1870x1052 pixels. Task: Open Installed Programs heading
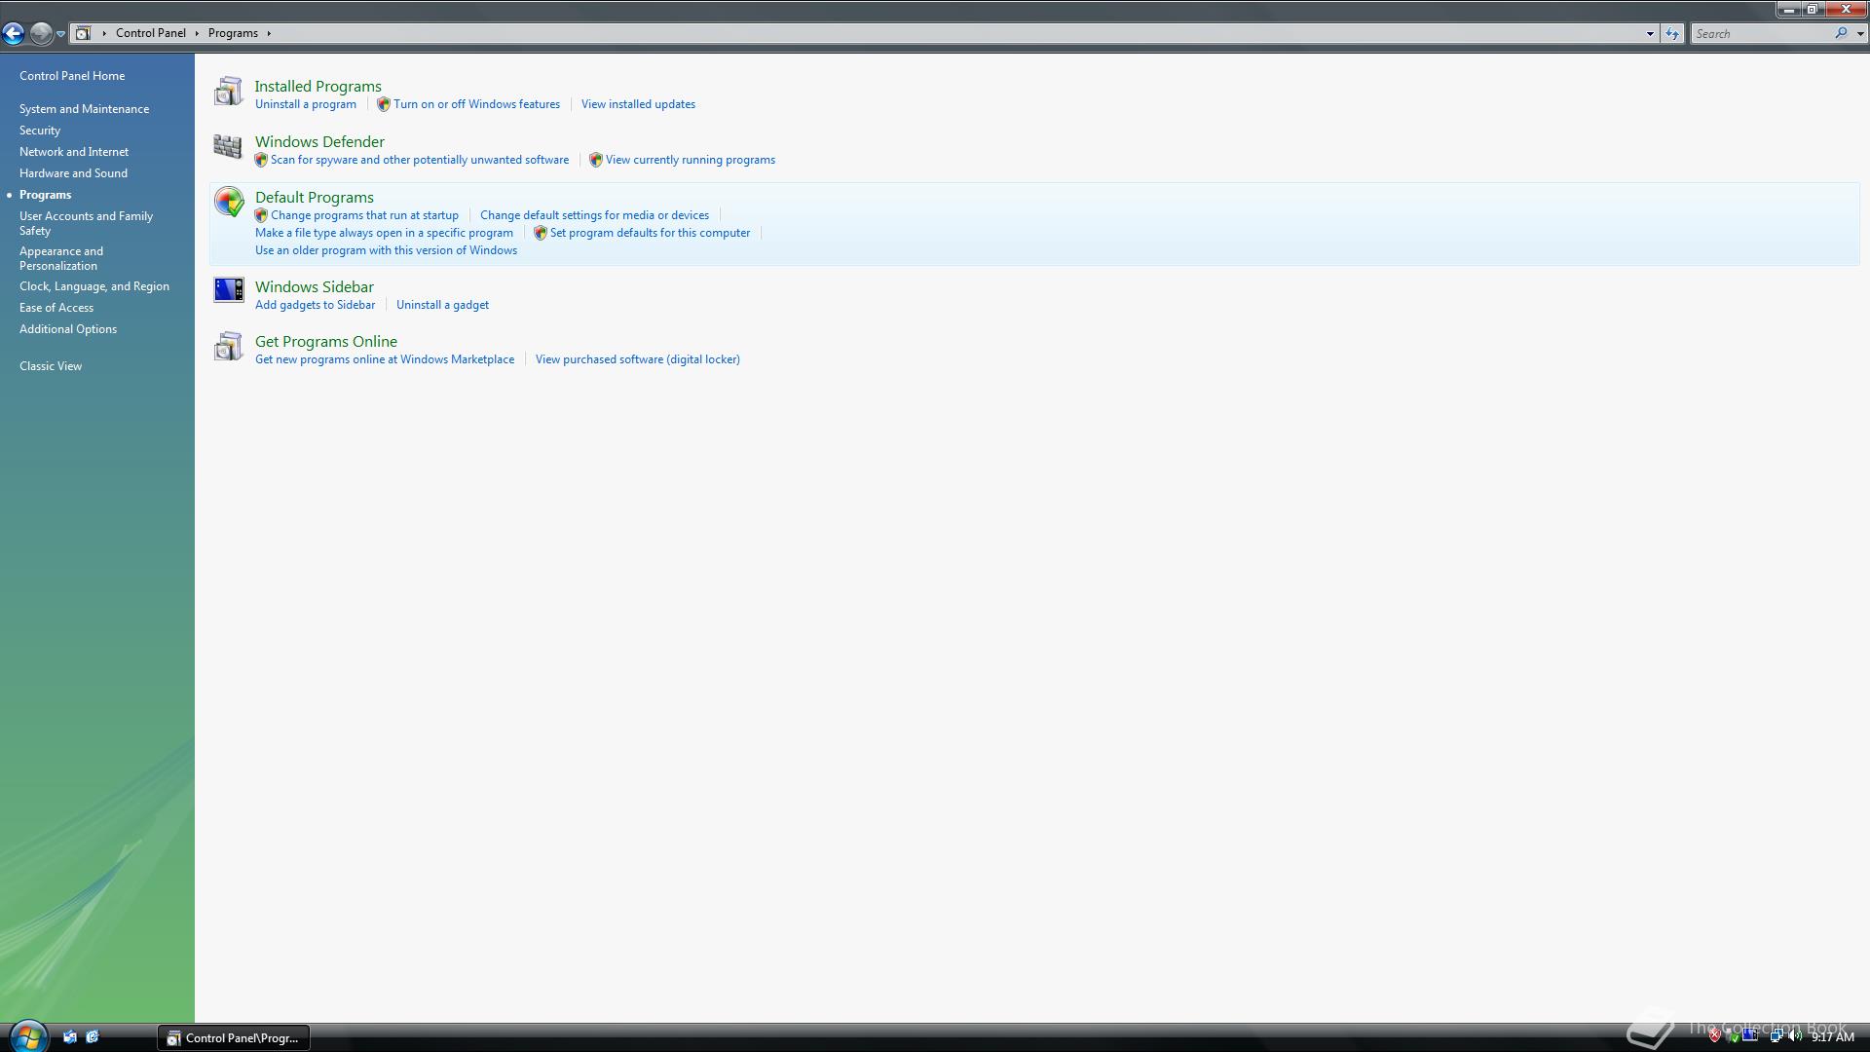point(318,87)
